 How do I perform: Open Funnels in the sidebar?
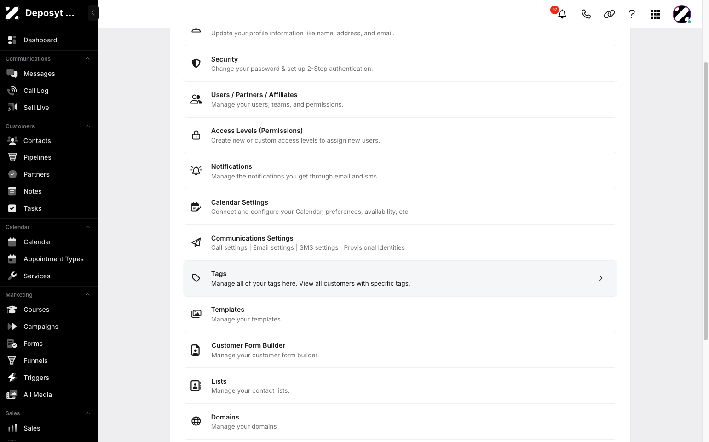(49, 361)
